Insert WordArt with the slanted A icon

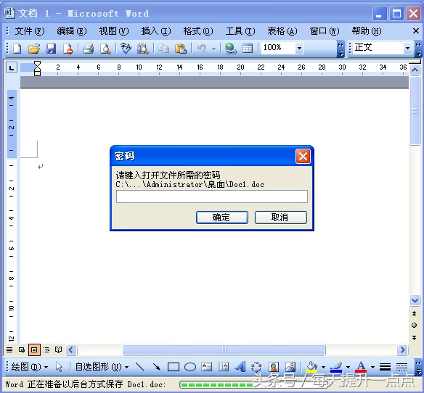[x=240, y=366]
